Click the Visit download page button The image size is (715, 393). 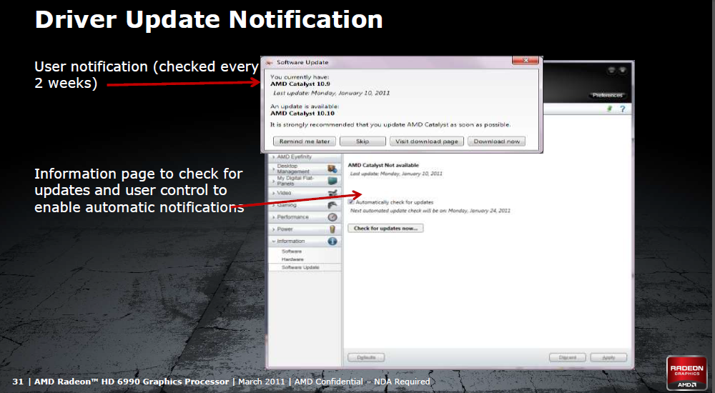(426, 141)
